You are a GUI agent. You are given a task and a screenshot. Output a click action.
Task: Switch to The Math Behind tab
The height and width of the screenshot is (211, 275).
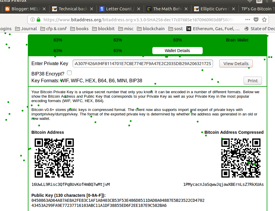click(x=167, y=9)
